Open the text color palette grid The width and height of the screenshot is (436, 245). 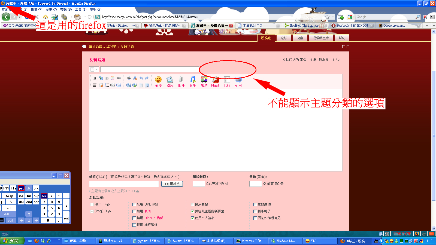[113, 78]
